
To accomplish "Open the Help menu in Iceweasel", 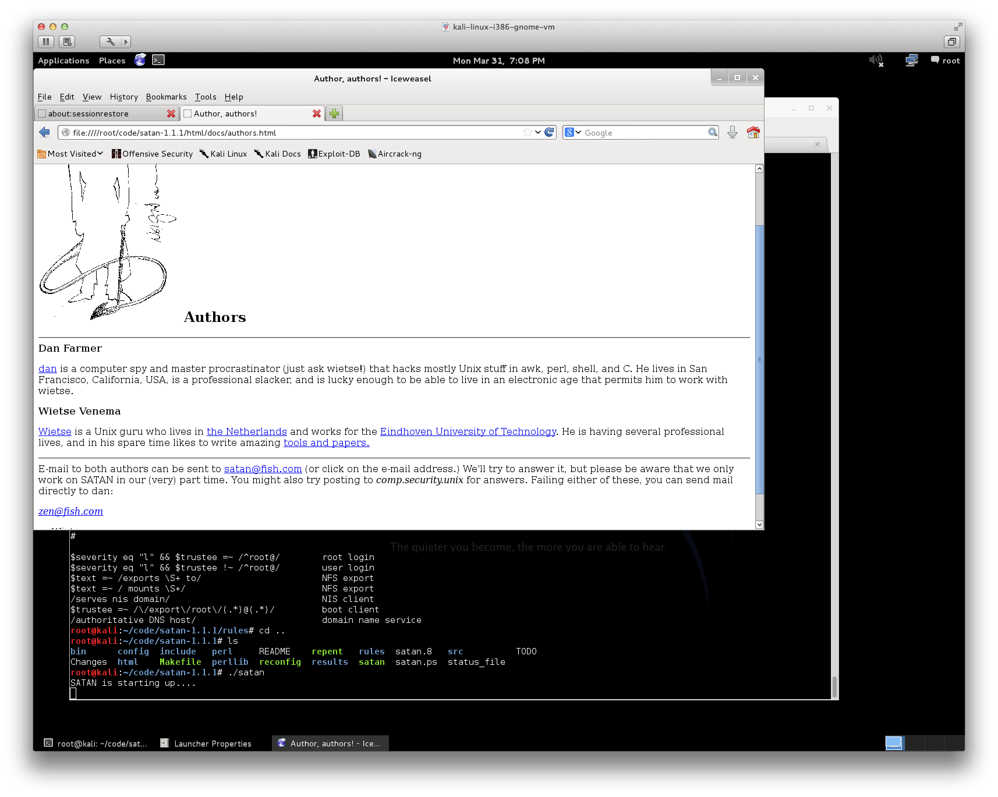I will point(234,97).
